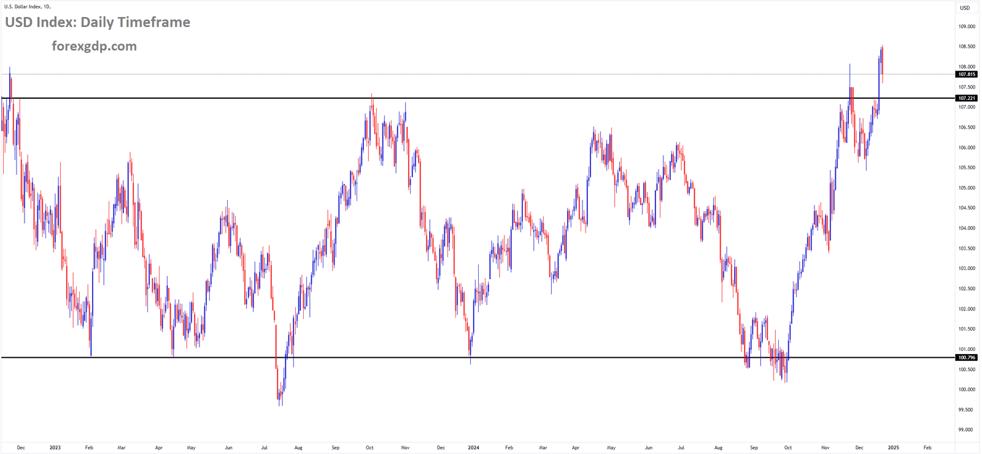Click the 2023 year label on time axis
Viewport: 982px width, 454px height.
pyautogui.click(x=55, y=448)
